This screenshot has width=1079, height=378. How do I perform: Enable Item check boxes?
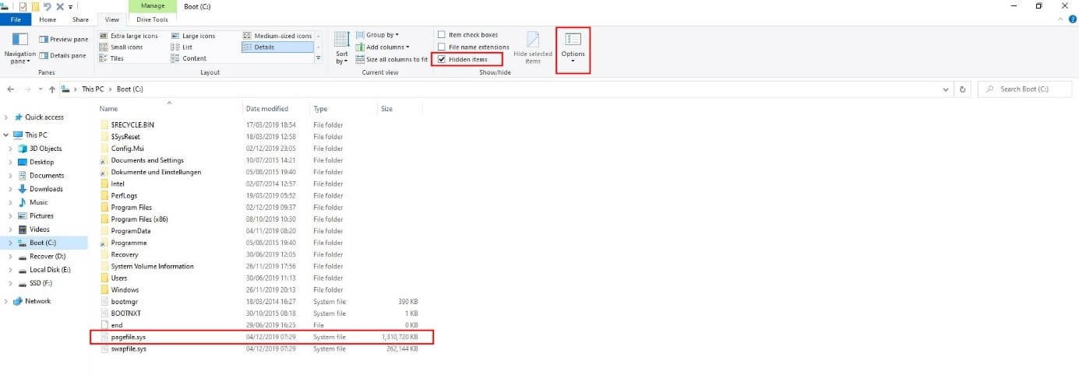tap(443, 35)
